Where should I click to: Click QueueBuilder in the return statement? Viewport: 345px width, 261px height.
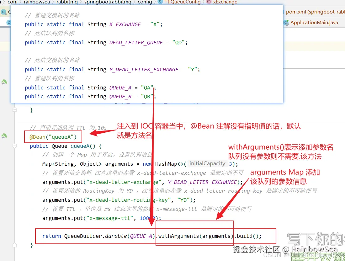coord(83,236)
